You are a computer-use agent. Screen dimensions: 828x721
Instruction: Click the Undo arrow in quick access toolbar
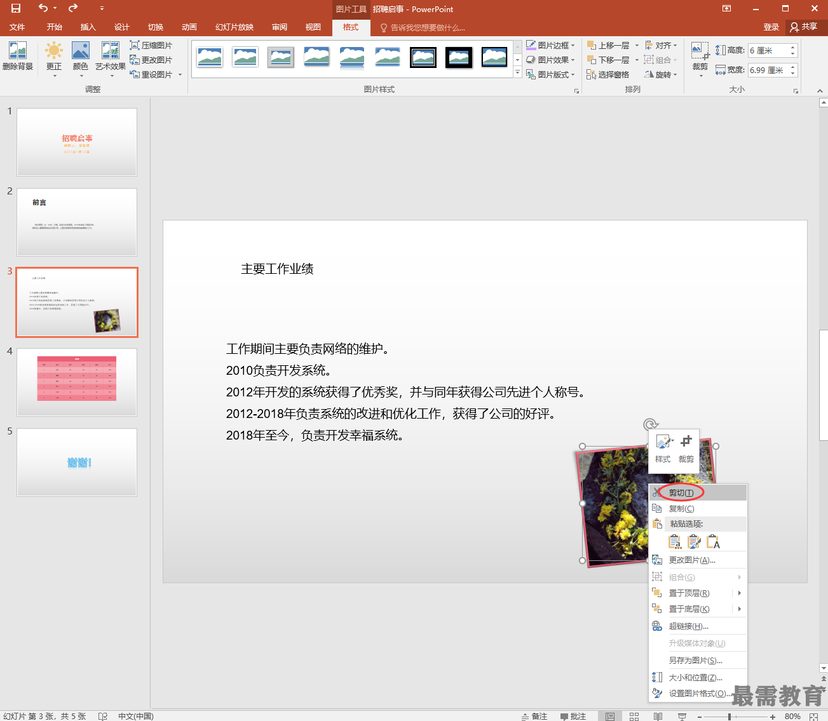click(x=43, y=8)
